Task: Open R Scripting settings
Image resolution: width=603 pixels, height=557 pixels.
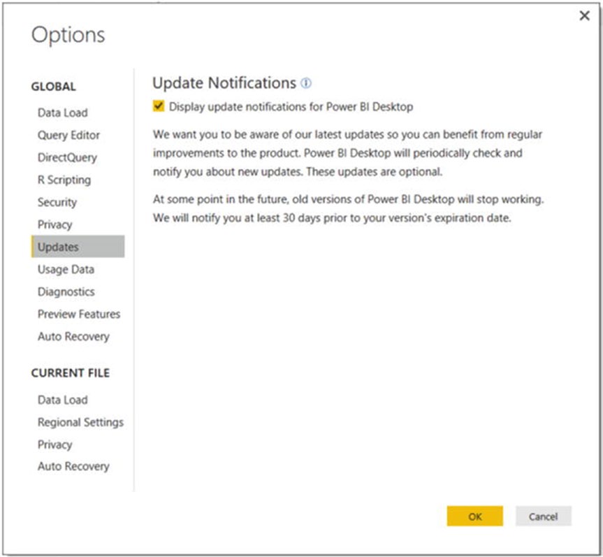Action: [64, 180]
